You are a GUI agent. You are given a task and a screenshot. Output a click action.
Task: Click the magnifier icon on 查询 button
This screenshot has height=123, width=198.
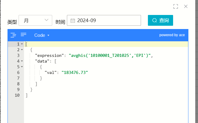pos(154,20)
